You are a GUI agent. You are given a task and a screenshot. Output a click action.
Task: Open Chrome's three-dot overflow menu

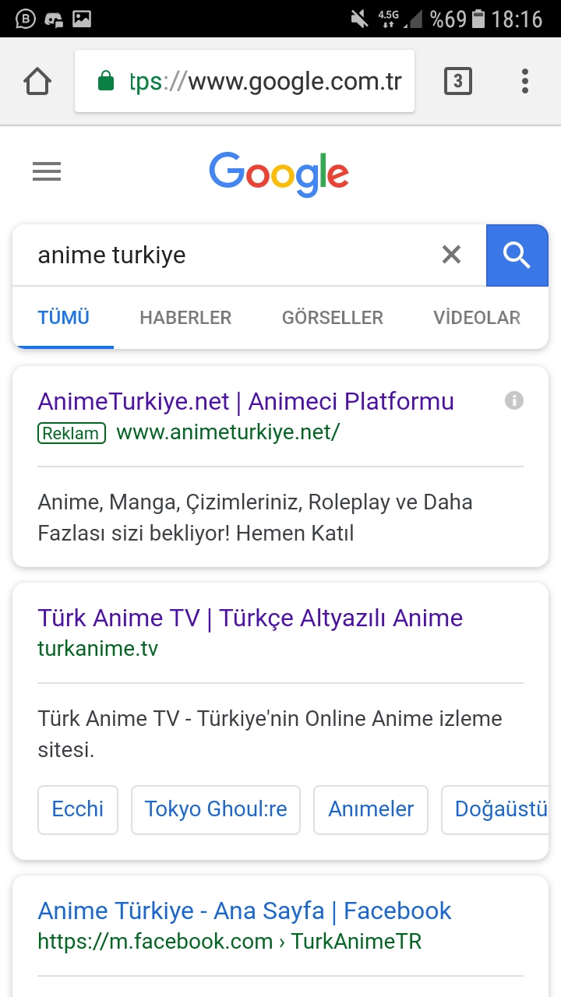pos(525,81)
